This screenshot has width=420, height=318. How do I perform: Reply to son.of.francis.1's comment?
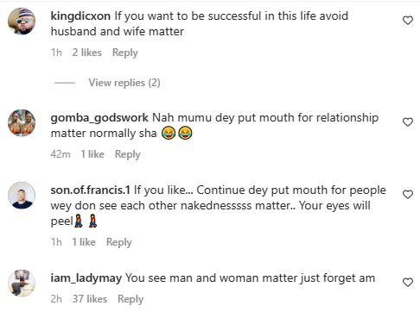coord(119,242)
